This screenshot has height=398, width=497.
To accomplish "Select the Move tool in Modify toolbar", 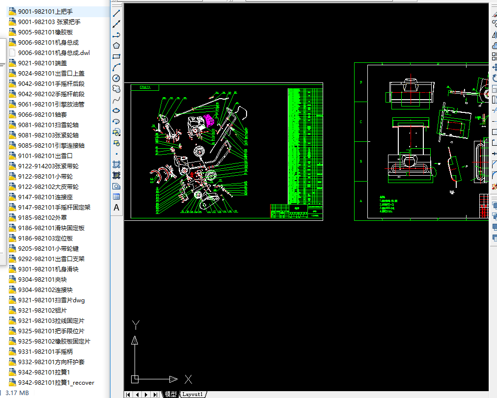I will pos(495,67).
